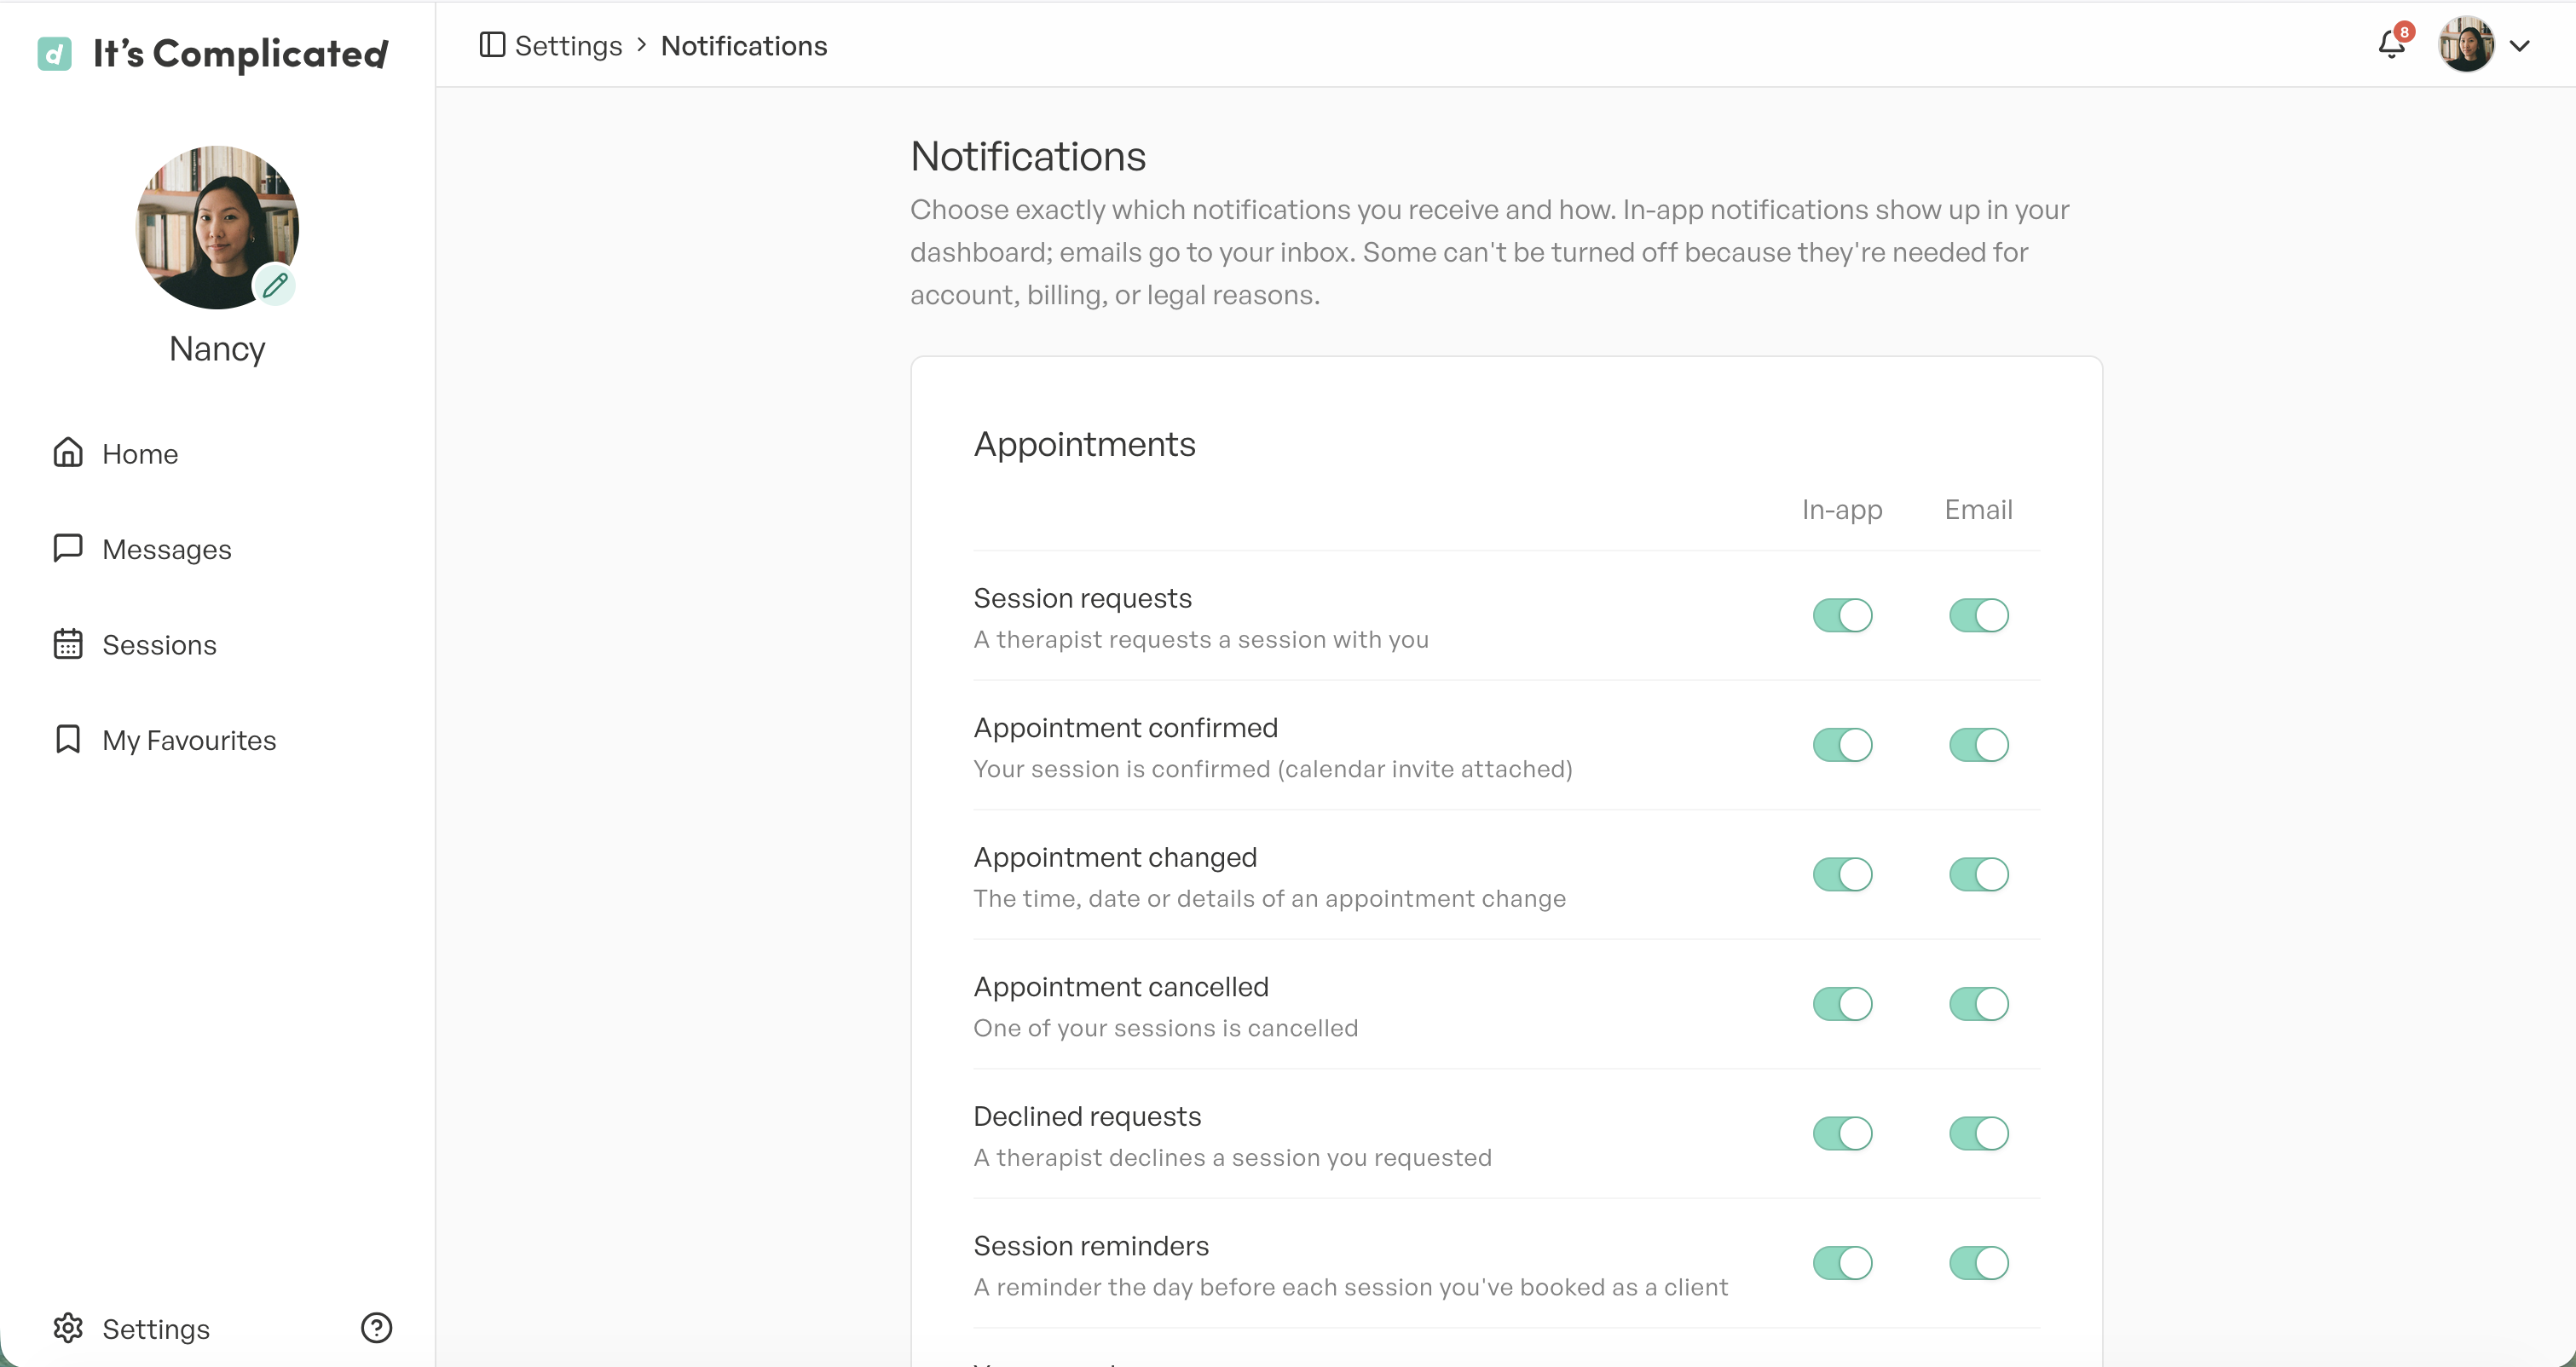The width and height of the screenshot is (2576, 1367).
Task: Click the Sessions calendar icon
Action: pyautogui.click(x=68, y=644)
